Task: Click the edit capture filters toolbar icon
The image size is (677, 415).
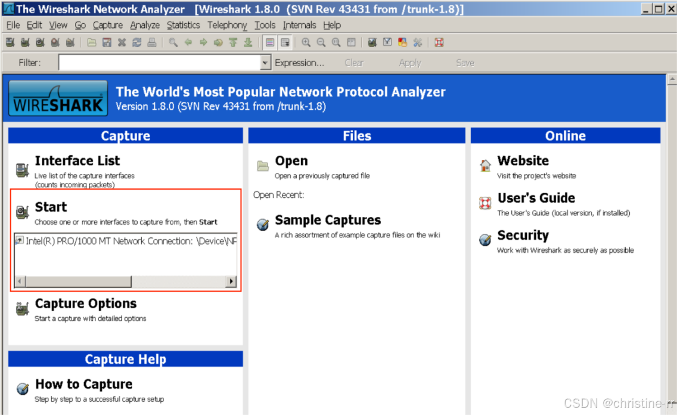Action: (372, 42)
